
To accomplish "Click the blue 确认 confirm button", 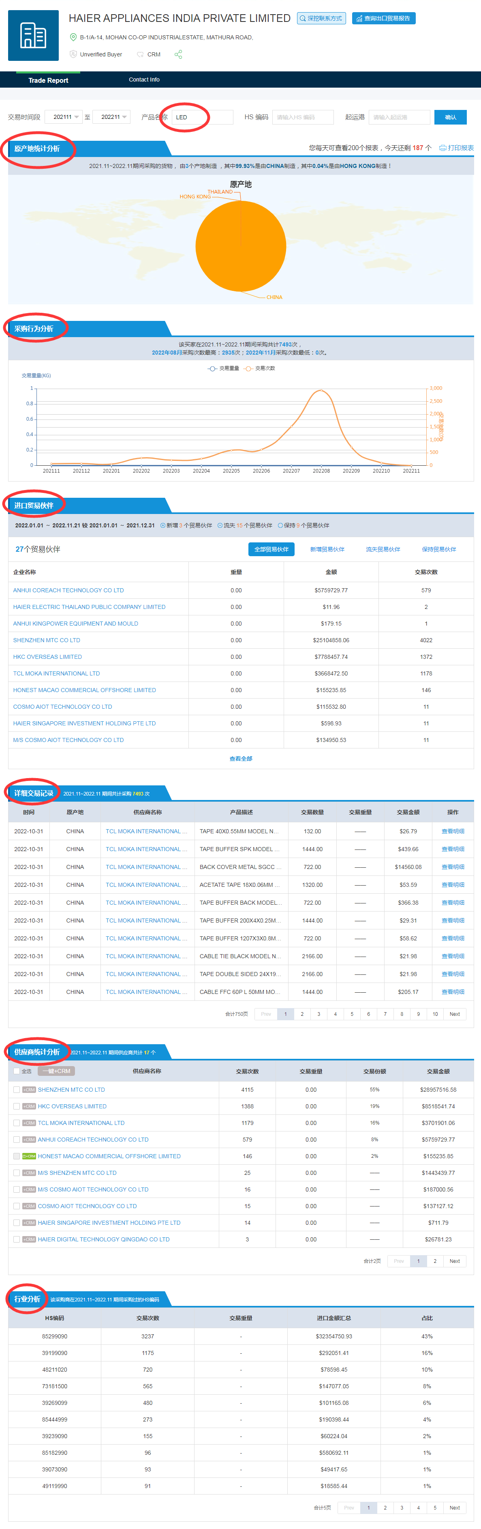I will (450, 117).
